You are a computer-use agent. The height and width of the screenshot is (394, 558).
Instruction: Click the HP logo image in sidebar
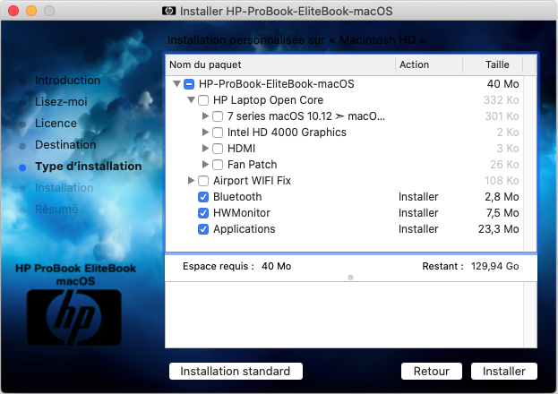[x=74, y=317]
